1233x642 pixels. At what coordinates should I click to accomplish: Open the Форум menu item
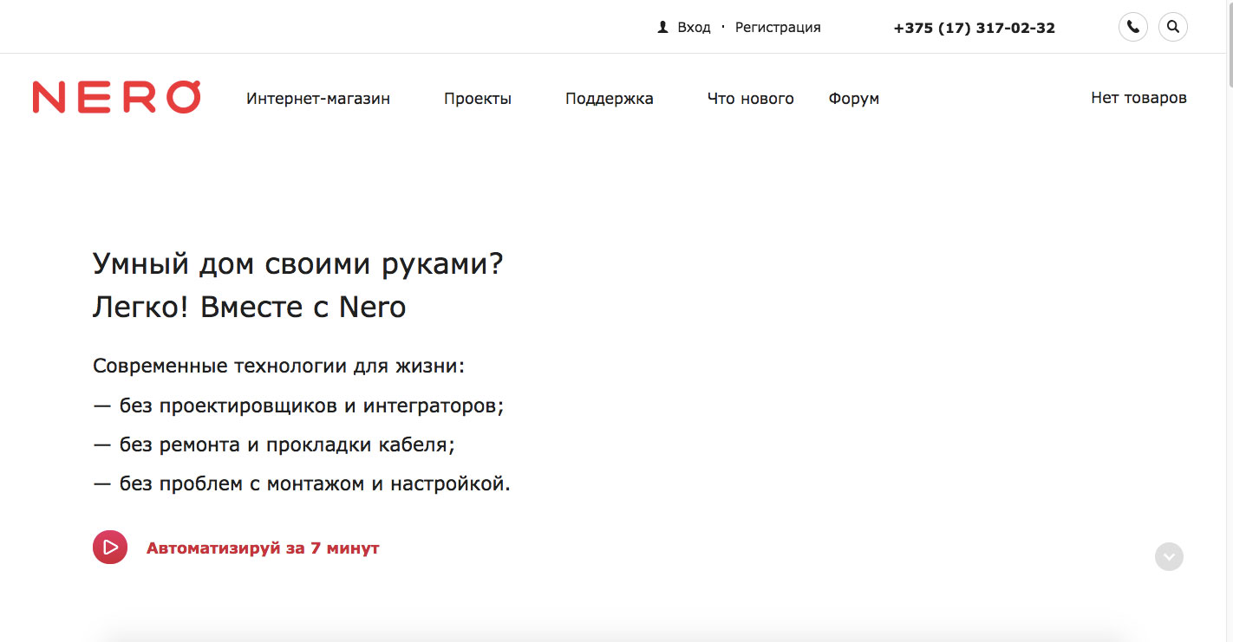point(854,99)
